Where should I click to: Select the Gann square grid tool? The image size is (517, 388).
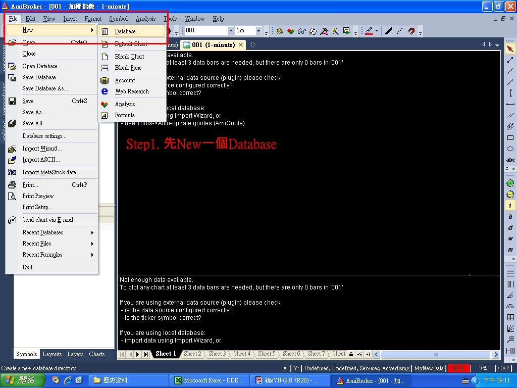tap(510, 317)
